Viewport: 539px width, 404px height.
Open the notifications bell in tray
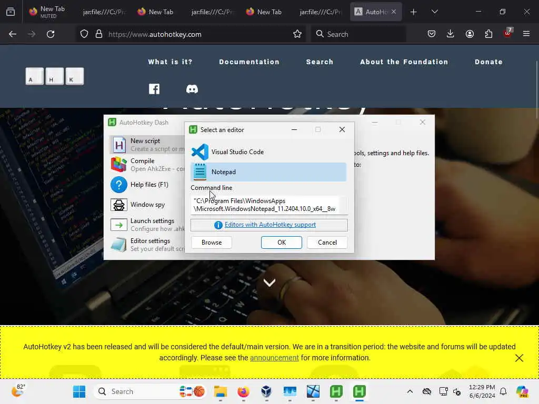pyautogui.click(x=503, y=391)
